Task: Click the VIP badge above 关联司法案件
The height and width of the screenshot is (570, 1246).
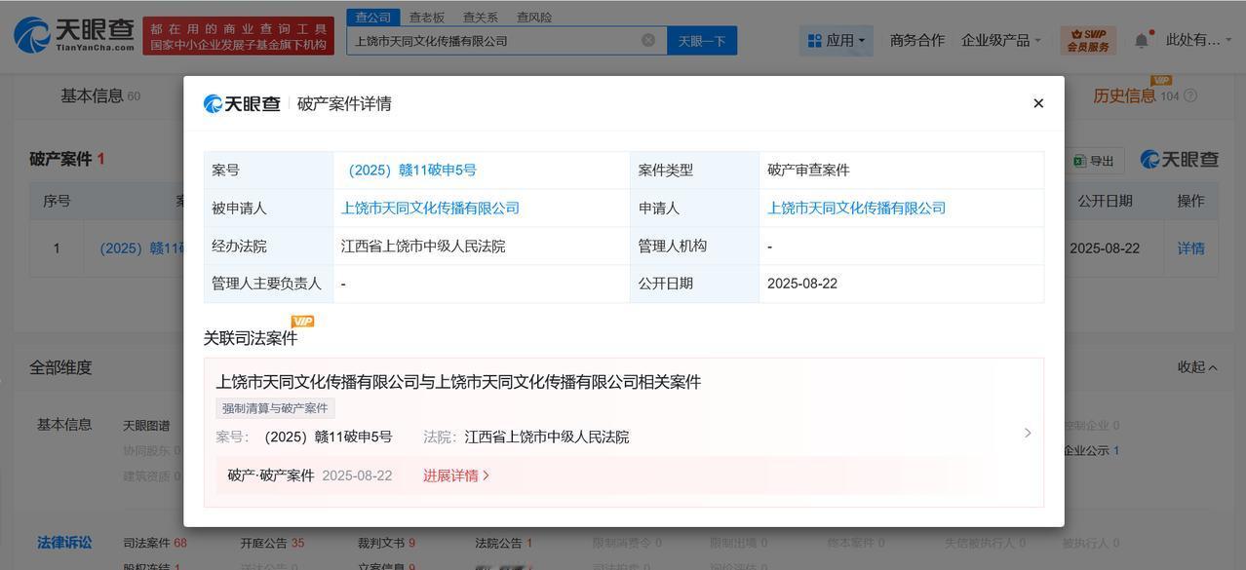Action: click(x=302, y=322)
